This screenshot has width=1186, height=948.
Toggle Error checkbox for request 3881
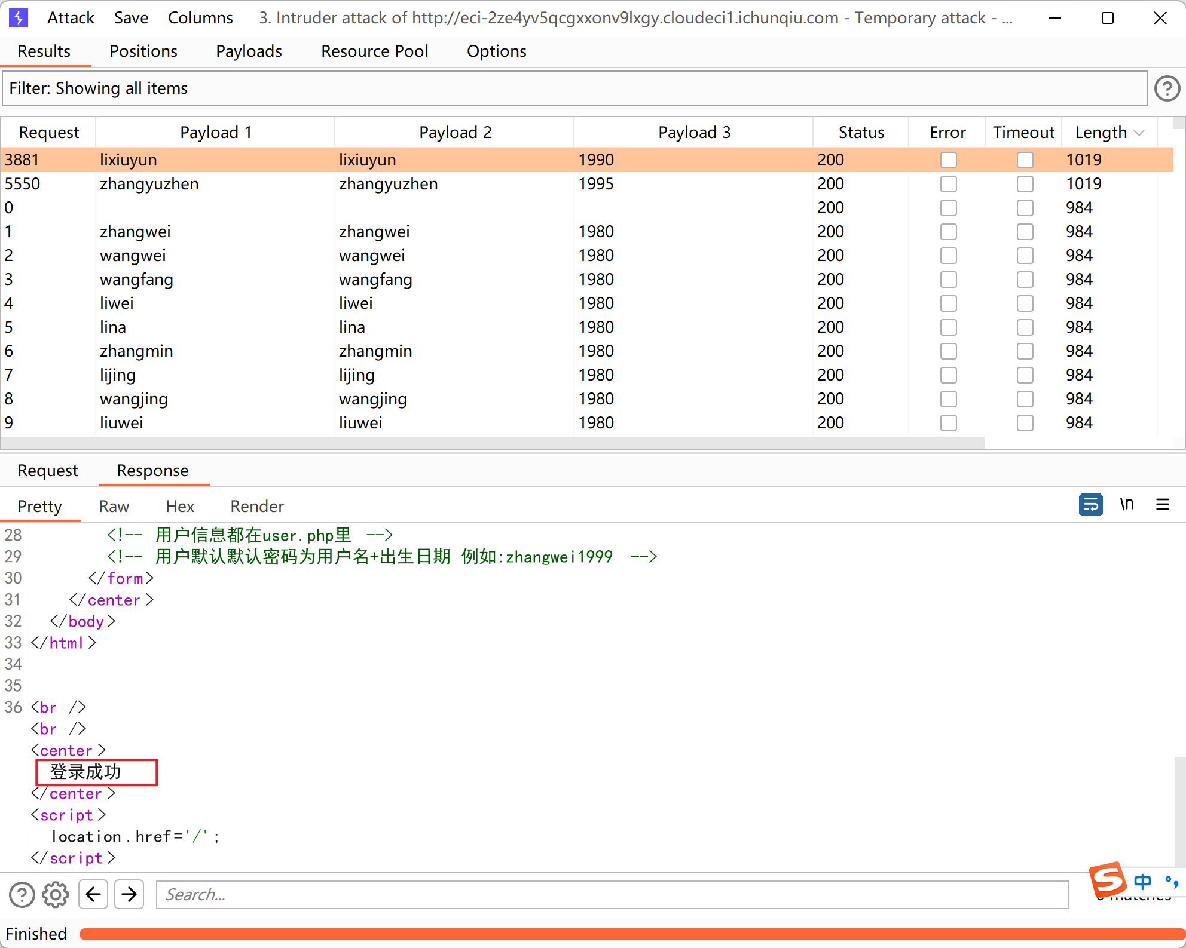pyautogui.click(x=948, y=160)
